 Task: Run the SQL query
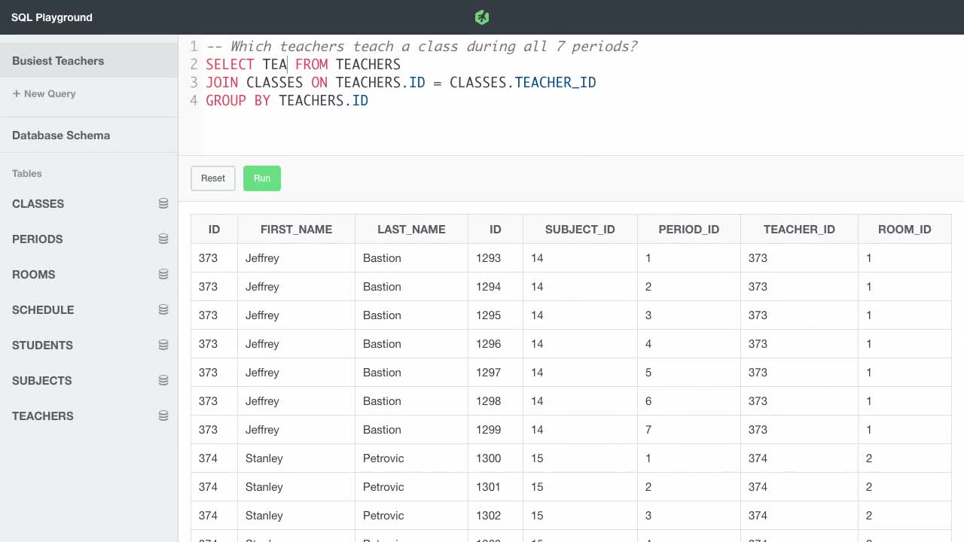[262, 178]
